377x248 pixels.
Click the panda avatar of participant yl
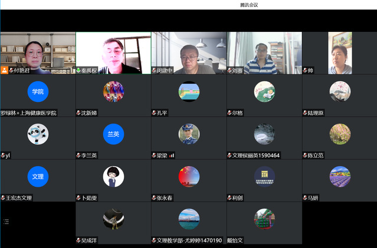point(38,134)
